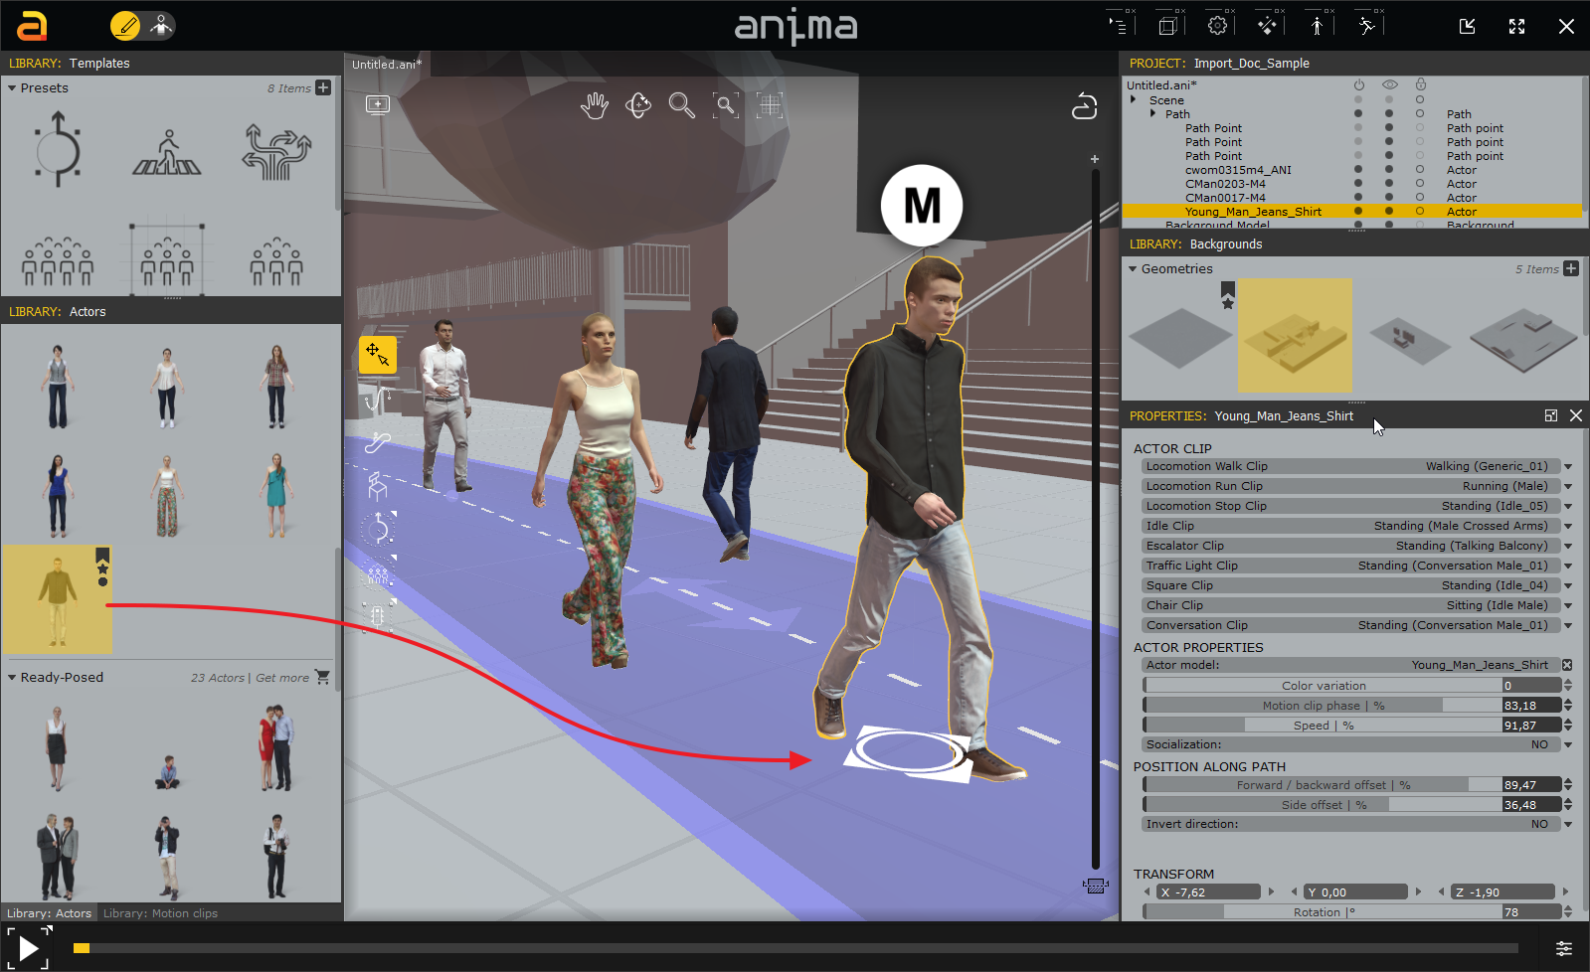
Task: Open Locomotion Walk Clip dropdown
Action: (x=1568, y=466)
